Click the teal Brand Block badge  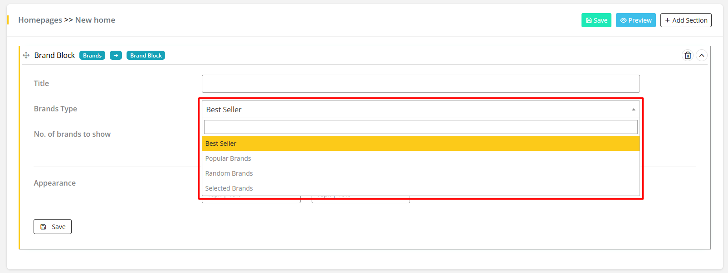[x=146, y=55]
